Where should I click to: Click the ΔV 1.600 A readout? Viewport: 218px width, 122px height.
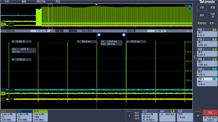point(24,50)
